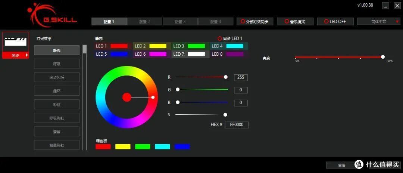
Task: Select LED 5 blue swatch
Action: [x=119, y=54]
